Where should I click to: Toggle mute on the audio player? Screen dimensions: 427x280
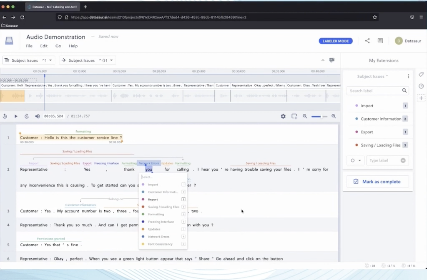37,116
